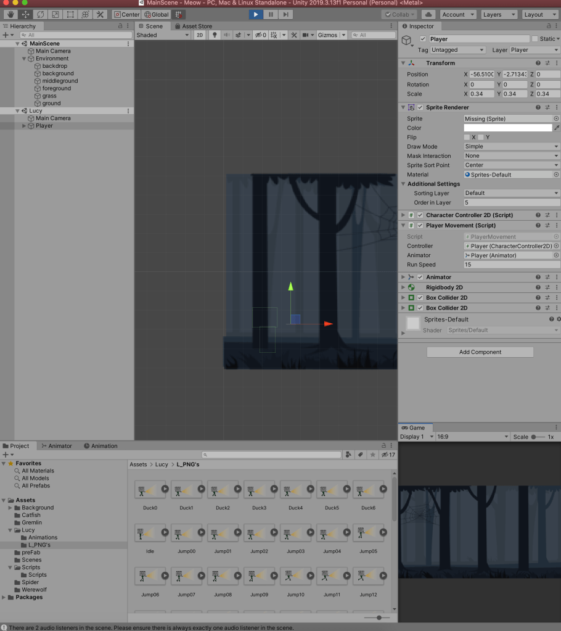Click the Sprite Renderer Color swatch
This screenshot has width=561, height=631.
pos(507,128)
